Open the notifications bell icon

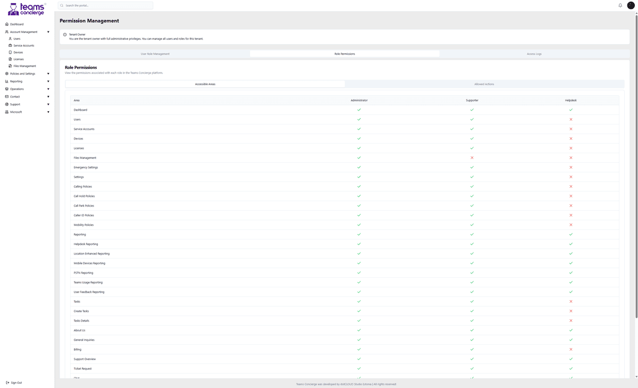coord(620,5)
